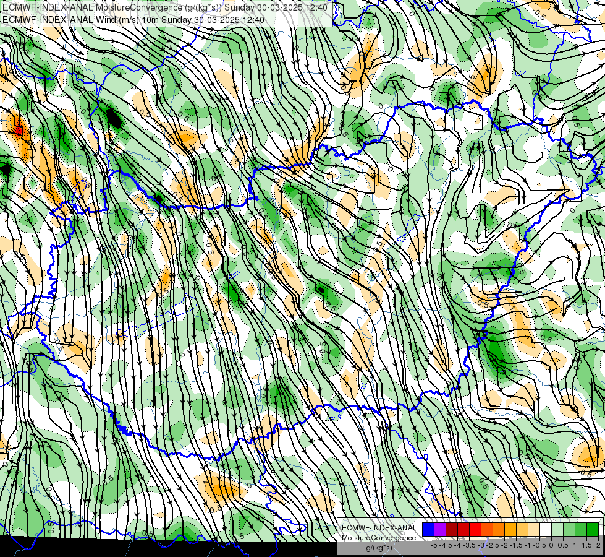Select the -3.5 tick label in legend
This screenshot has height=557, width=605.
click(x=469, y=545)
